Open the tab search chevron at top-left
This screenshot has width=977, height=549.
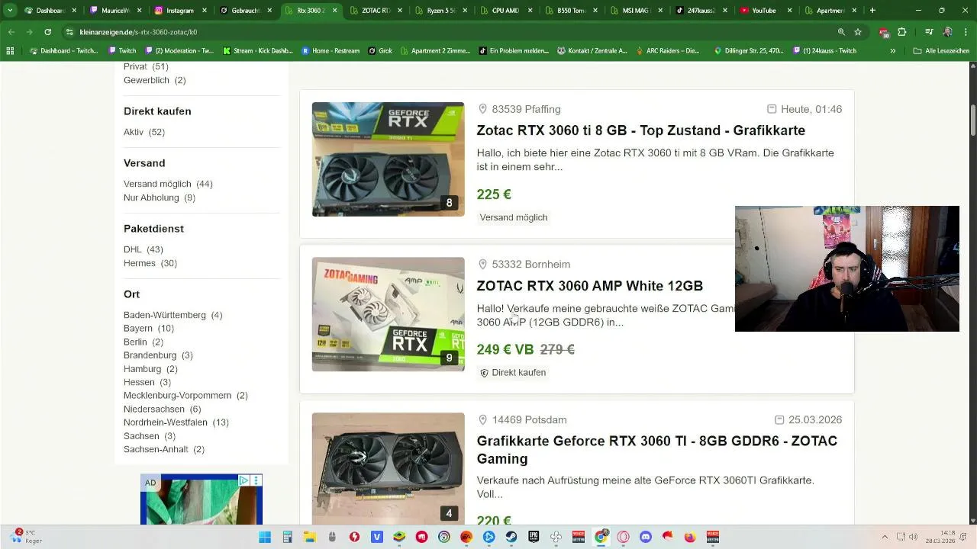[10, 11]
